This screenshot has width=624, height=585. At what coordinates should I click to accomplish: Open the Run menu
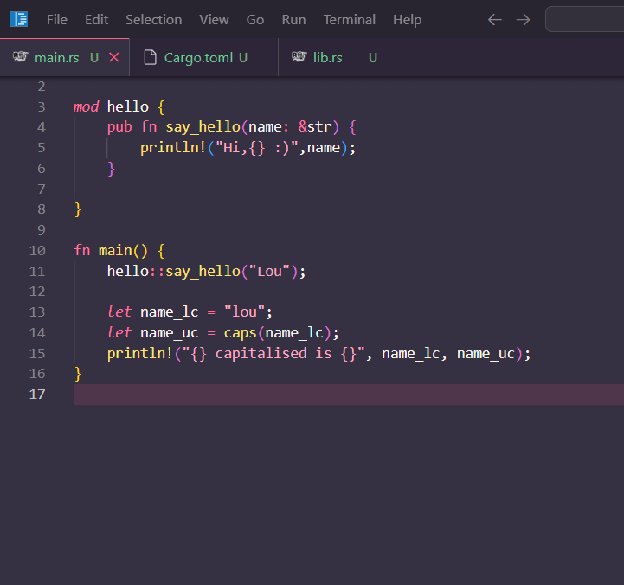tap(293, 19)
